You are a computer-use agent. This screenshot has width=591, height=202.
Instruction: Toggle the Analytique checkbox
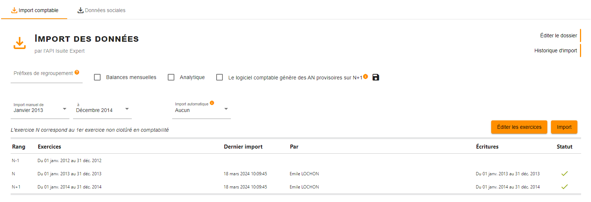(171, 77)
